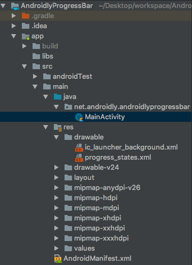Select the AndroidManifest.xml file name
Image resolution: width=192 pixels, height=265 pixels.
[x=98, y=259]
